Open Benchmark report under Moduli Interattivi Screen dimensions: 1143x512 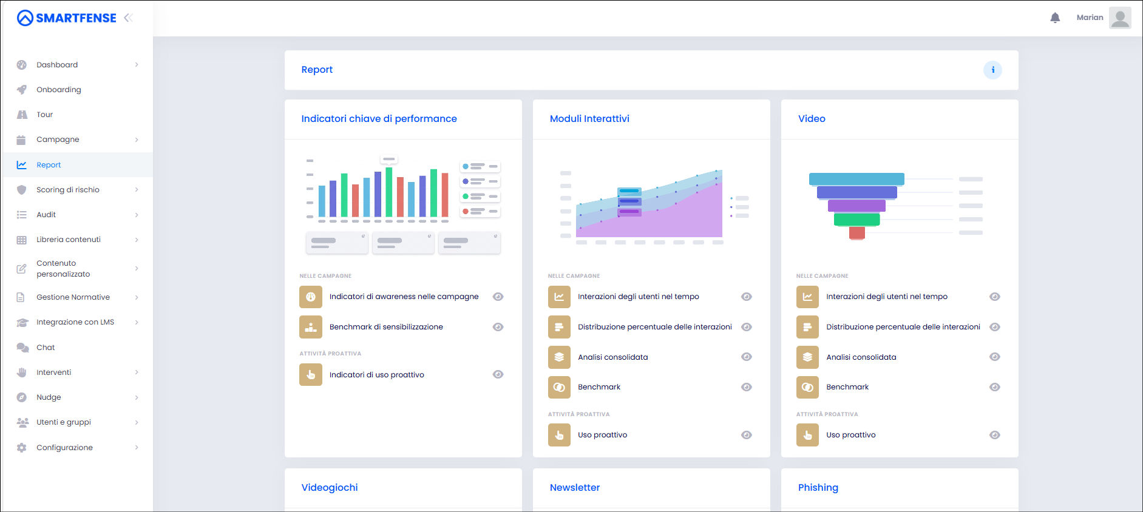[599, 387]
